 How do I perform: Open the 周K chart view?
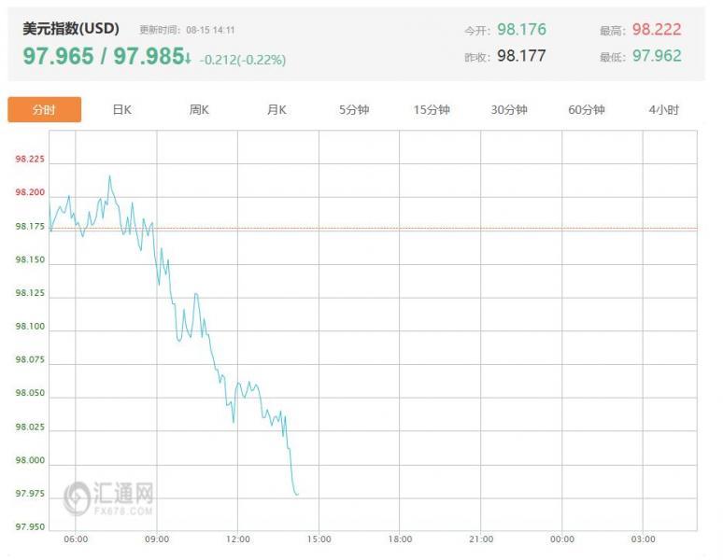click(x=199, y=110)
